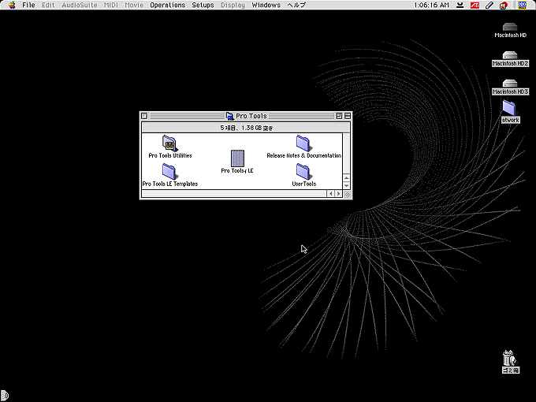Click the ATI icon in menu bar
The image size is (536, 402).
(x=475, y=5)
